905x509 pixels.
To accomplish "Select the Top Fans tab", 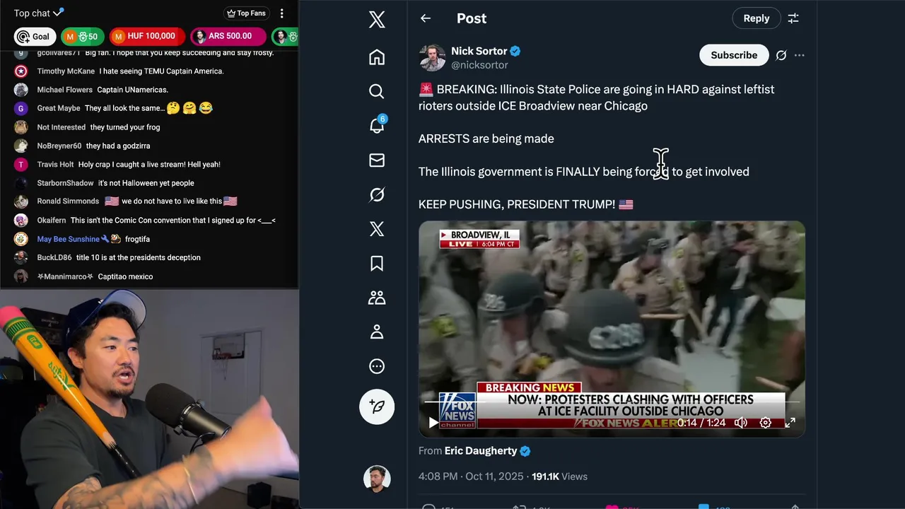I will pyautogui.click(x=246, y=13).
